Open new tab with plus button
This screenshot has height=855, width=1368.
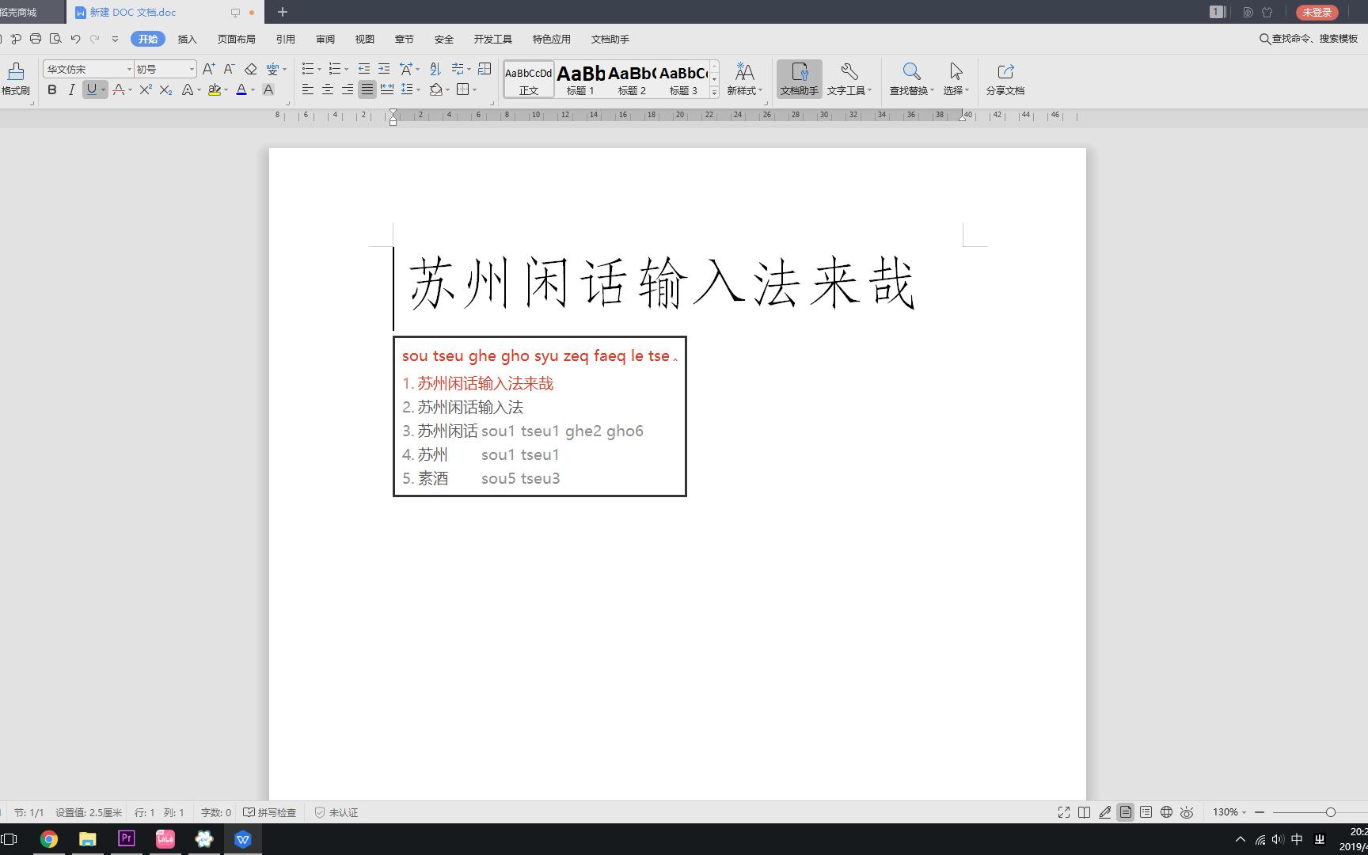283,12
